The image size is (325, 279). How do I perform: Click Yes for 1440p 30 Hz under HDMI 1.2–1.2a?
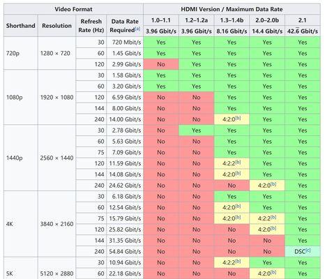click(197, 130)
